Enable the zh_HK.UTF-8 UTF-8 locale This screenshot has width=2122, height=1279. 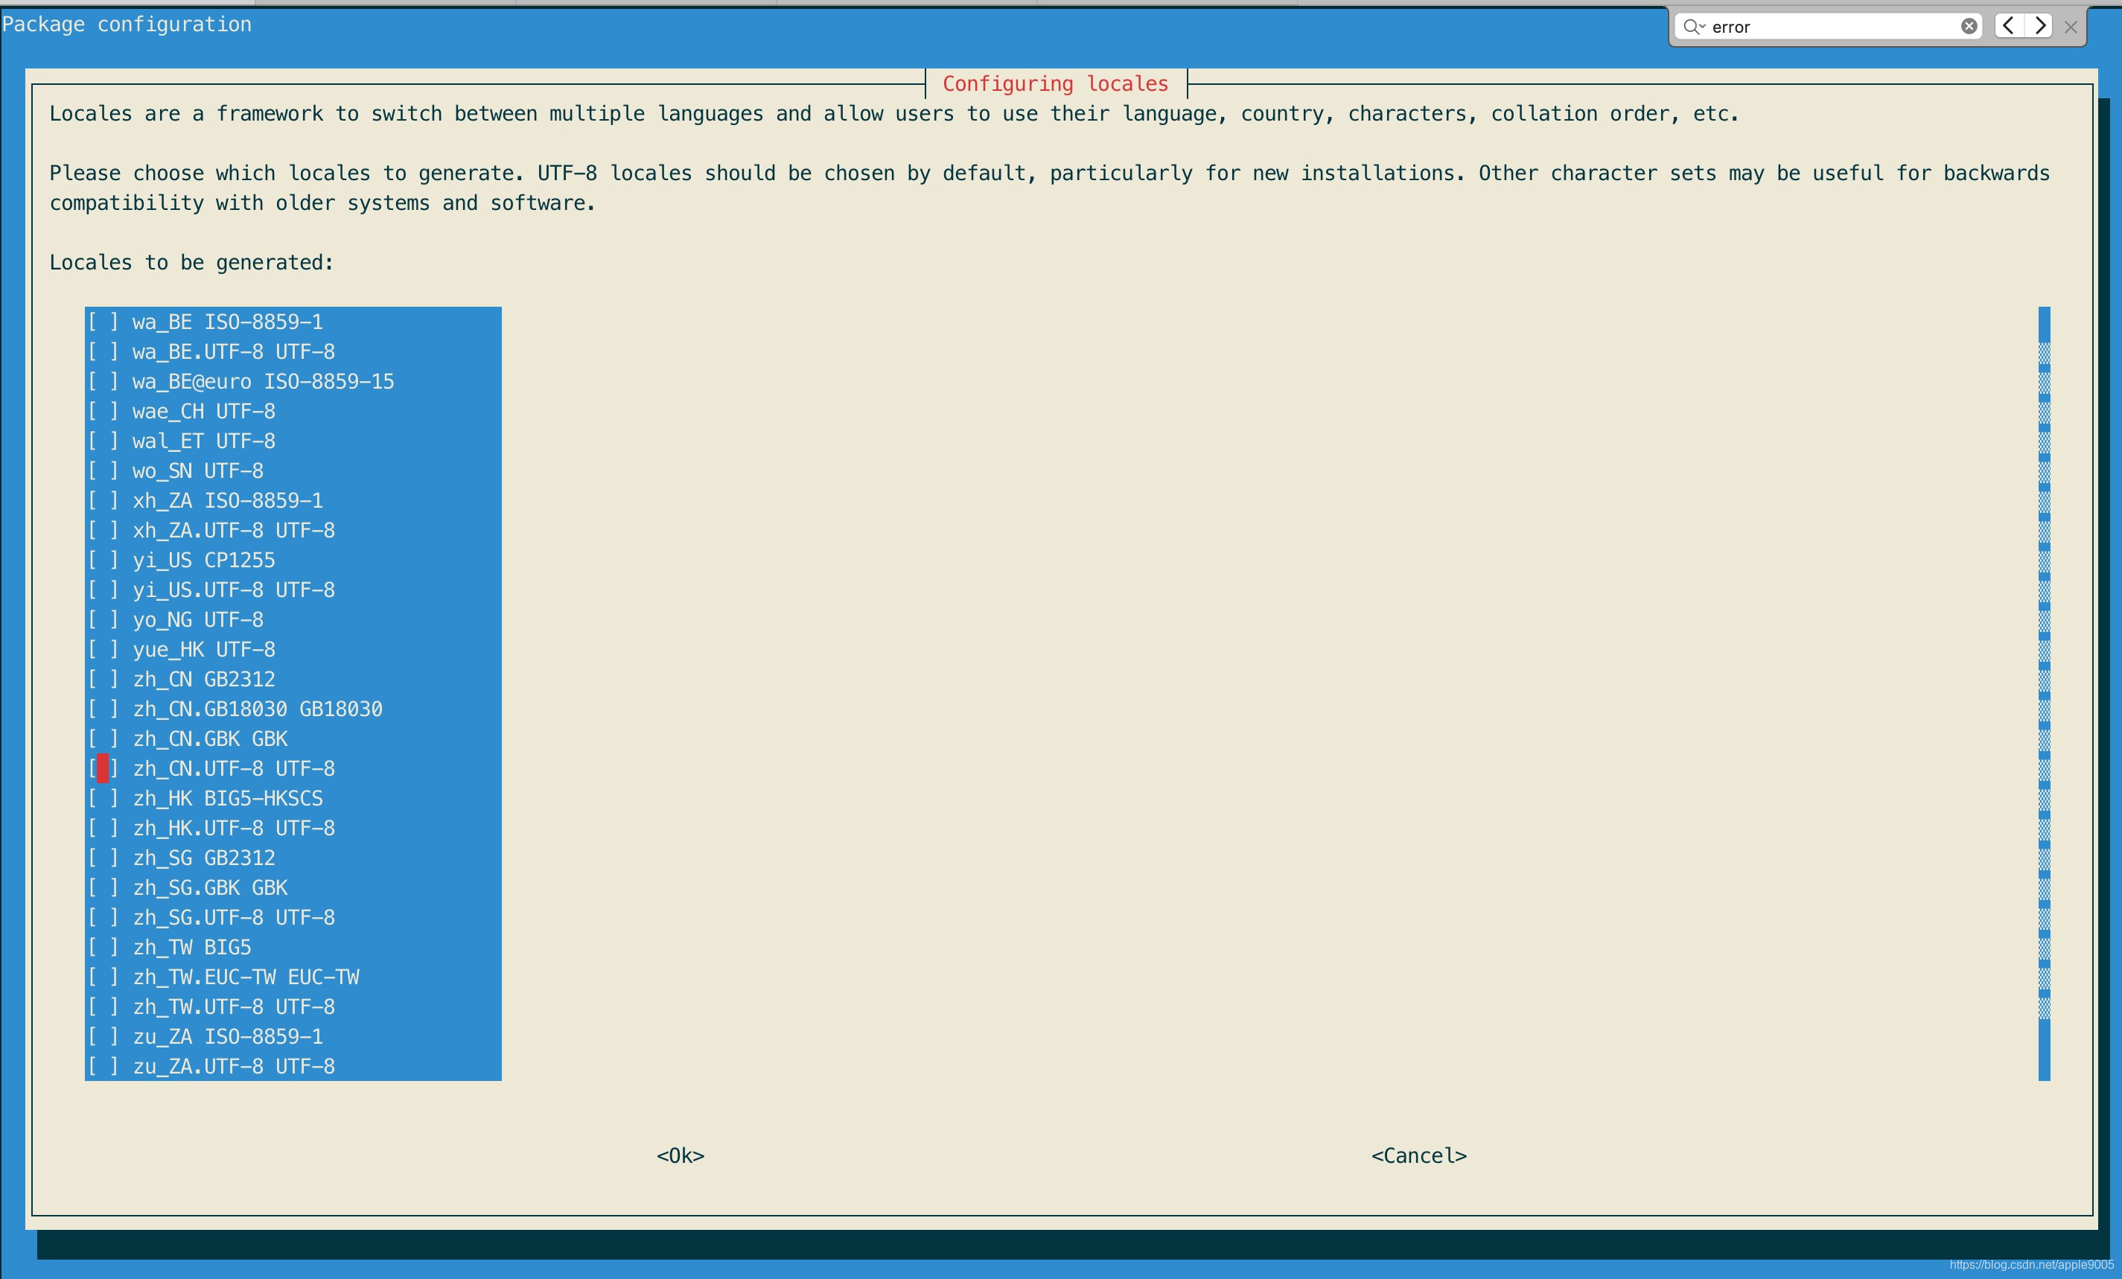(x=103, y=828)
